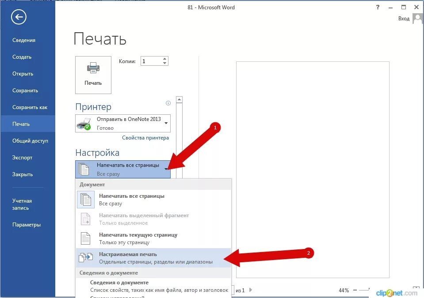Choose Print current page option
The image size is (424, 298).
153,238
